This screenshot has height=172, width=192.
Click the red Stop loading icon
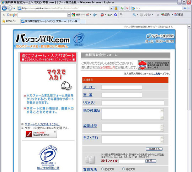pos(127,8)
